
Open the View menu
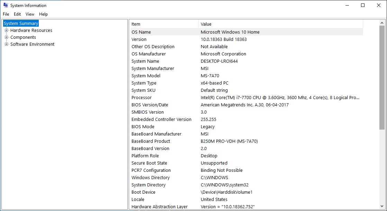(30, 14)
